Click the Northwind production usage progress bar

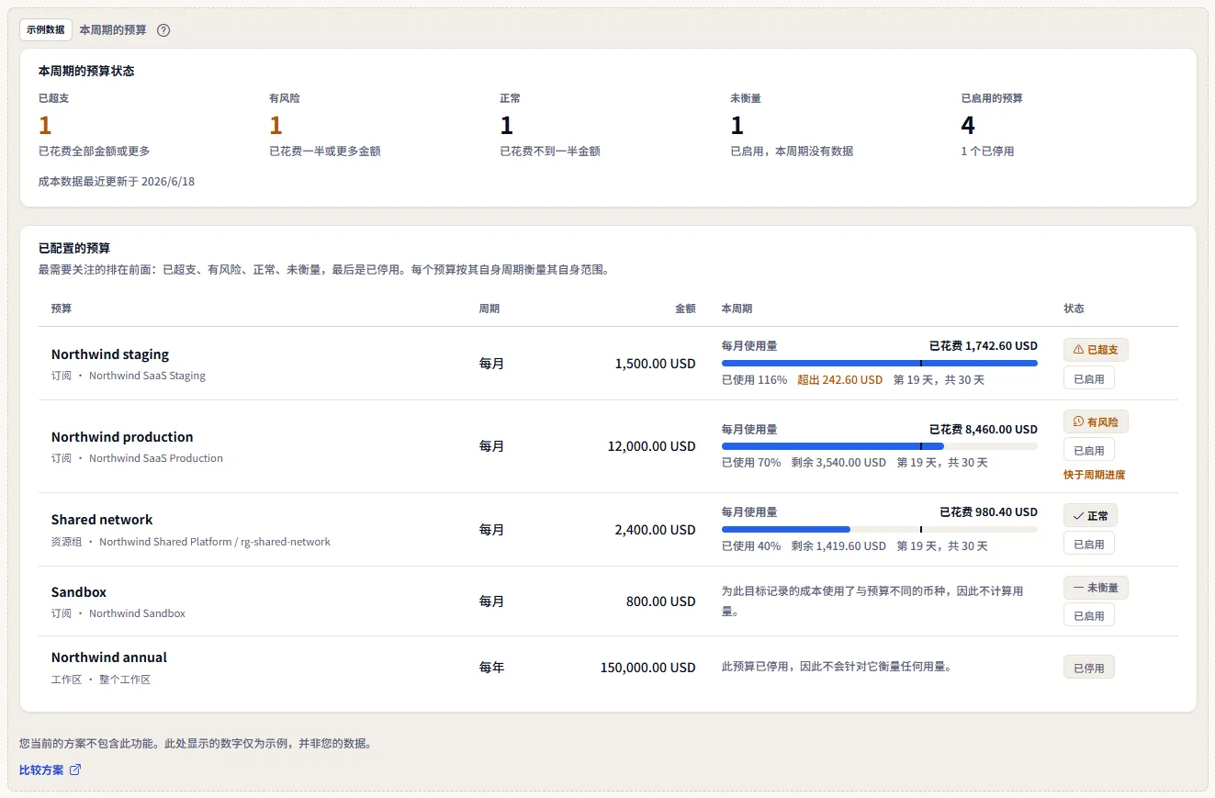880,446
